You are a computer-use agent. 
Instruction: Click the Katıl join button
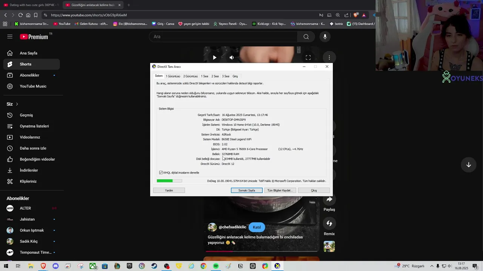click(x=257, y=227)
